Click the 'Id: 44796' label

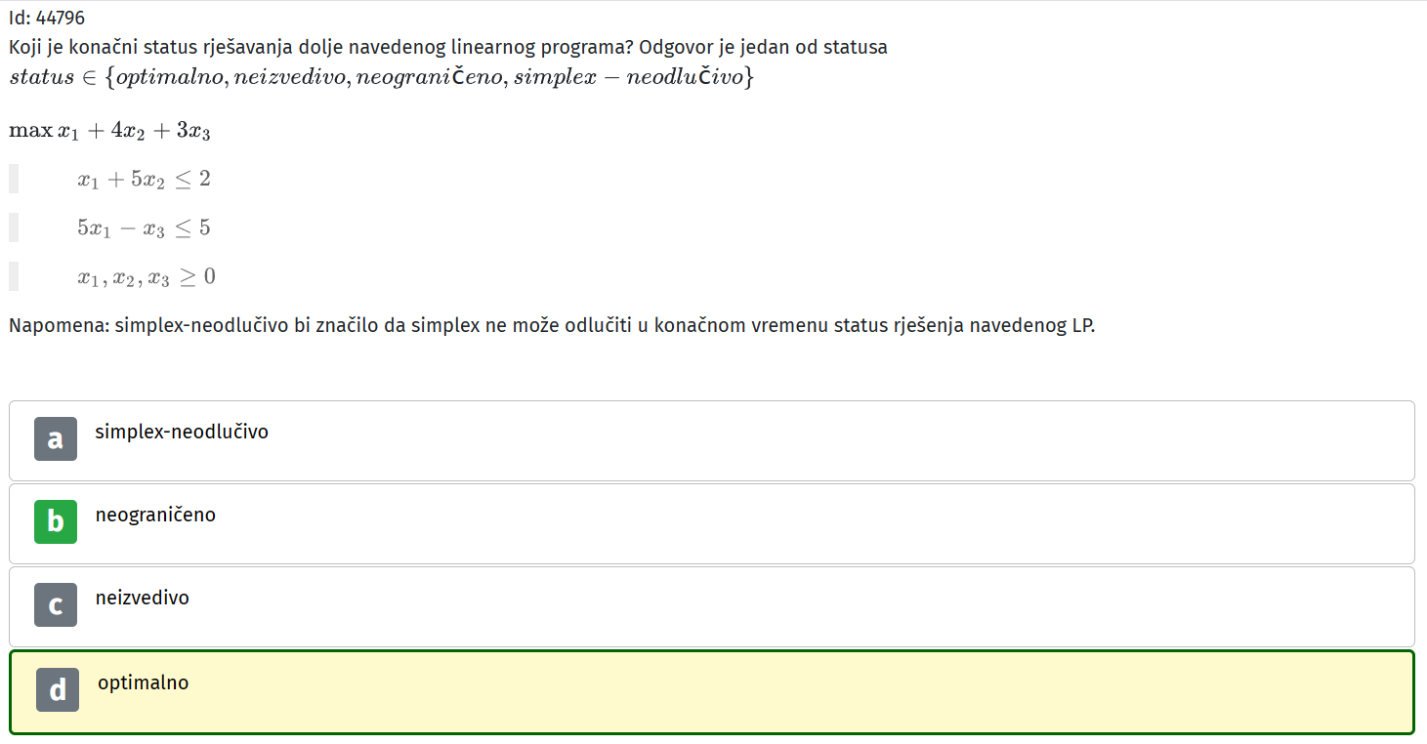(x=54, y=18)
